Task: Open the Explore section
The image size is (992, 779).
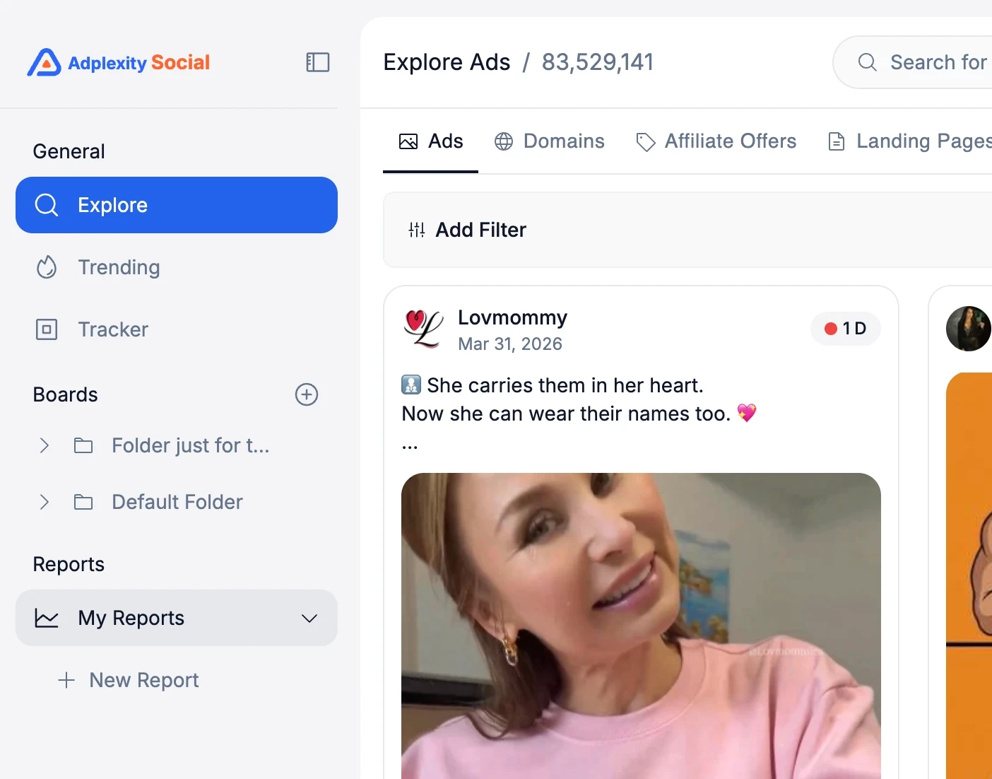Action: click(x=177, y=205)
